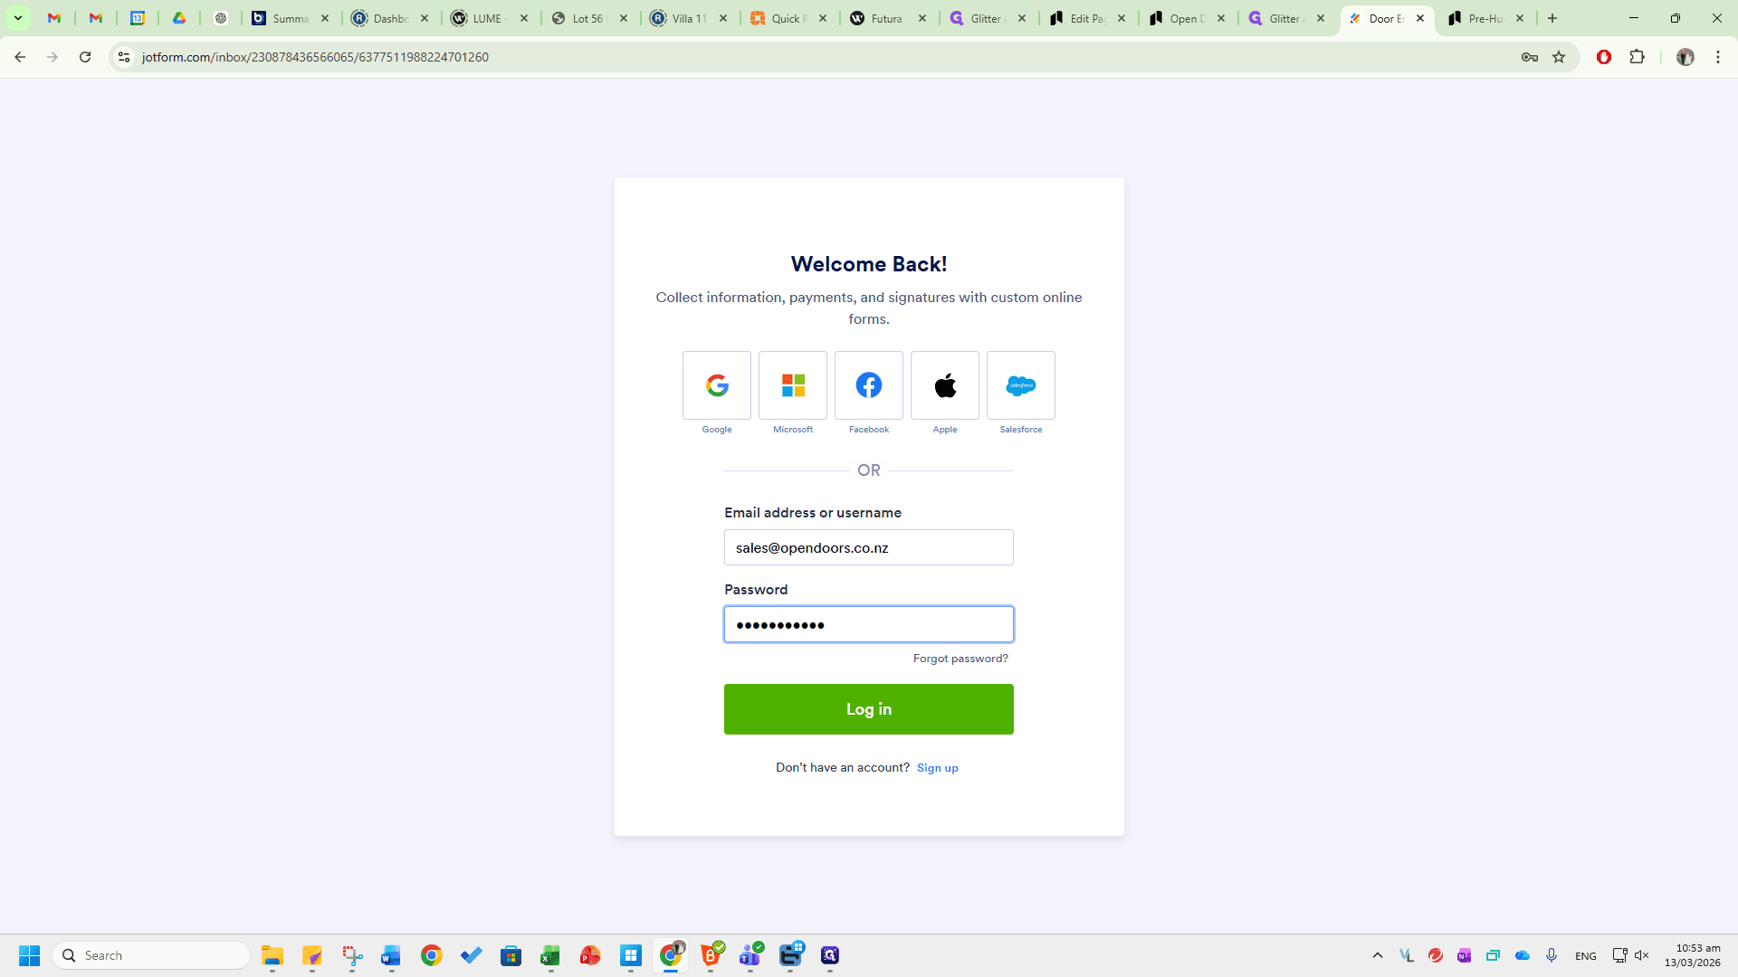Open the clock showing 10:53 am
The height and width of the screenshot is (977, 1738).
[x=1693, y=955]
